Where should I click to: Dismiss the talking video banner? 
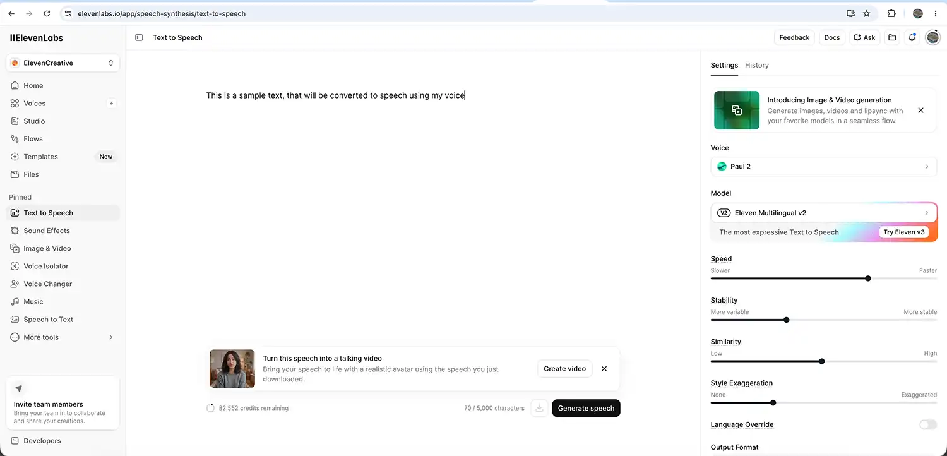(604, 369)
